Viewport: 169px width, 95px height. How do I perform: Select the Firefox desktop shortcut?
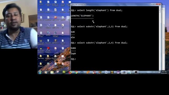(55, 11)
